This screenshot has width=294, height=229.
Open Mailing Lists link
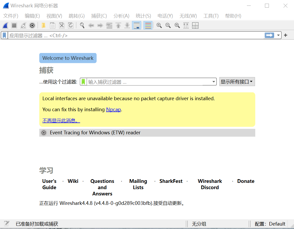point(138,184)
